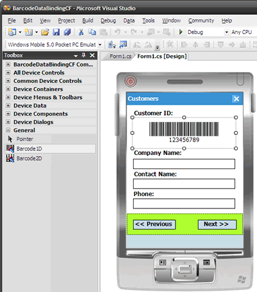The image size is (257, 292).
Task: Select the Pointer tool in the Toolbox
Action: click(x=50, y=139)
